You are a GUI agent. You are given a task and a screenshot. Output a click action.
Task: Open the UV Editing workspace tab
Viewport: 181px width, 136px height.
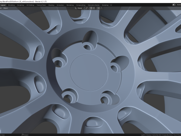point(30,5)
